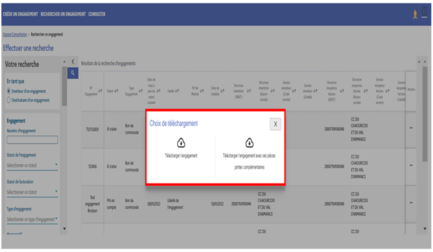Click Télécharger l'engagement option
Viewport: 433px width, 252px height.
pos(181,156)
